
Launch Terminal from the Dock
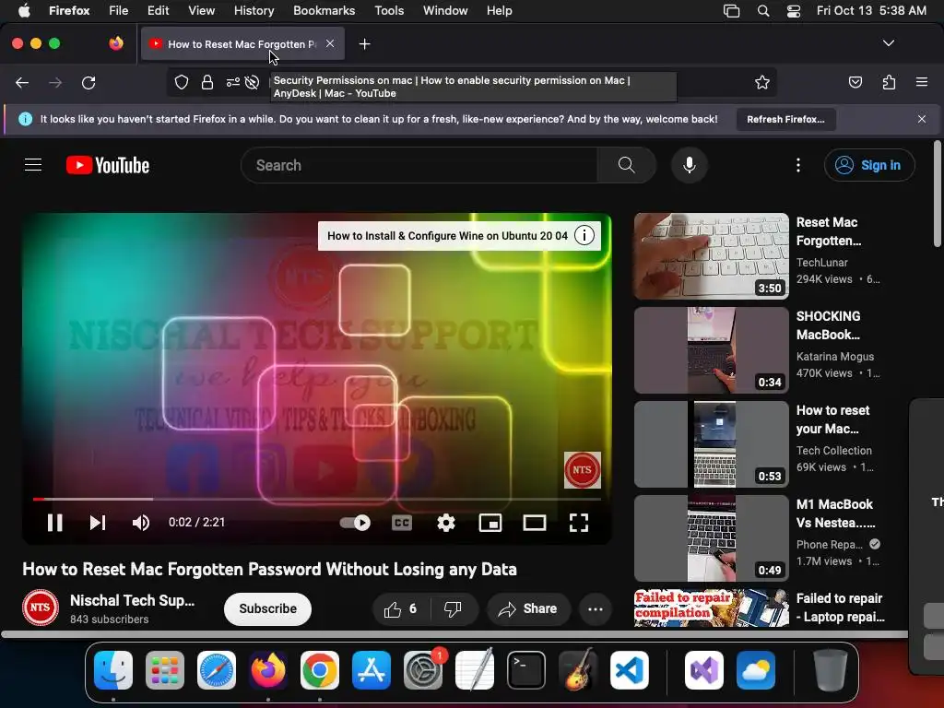526,670
